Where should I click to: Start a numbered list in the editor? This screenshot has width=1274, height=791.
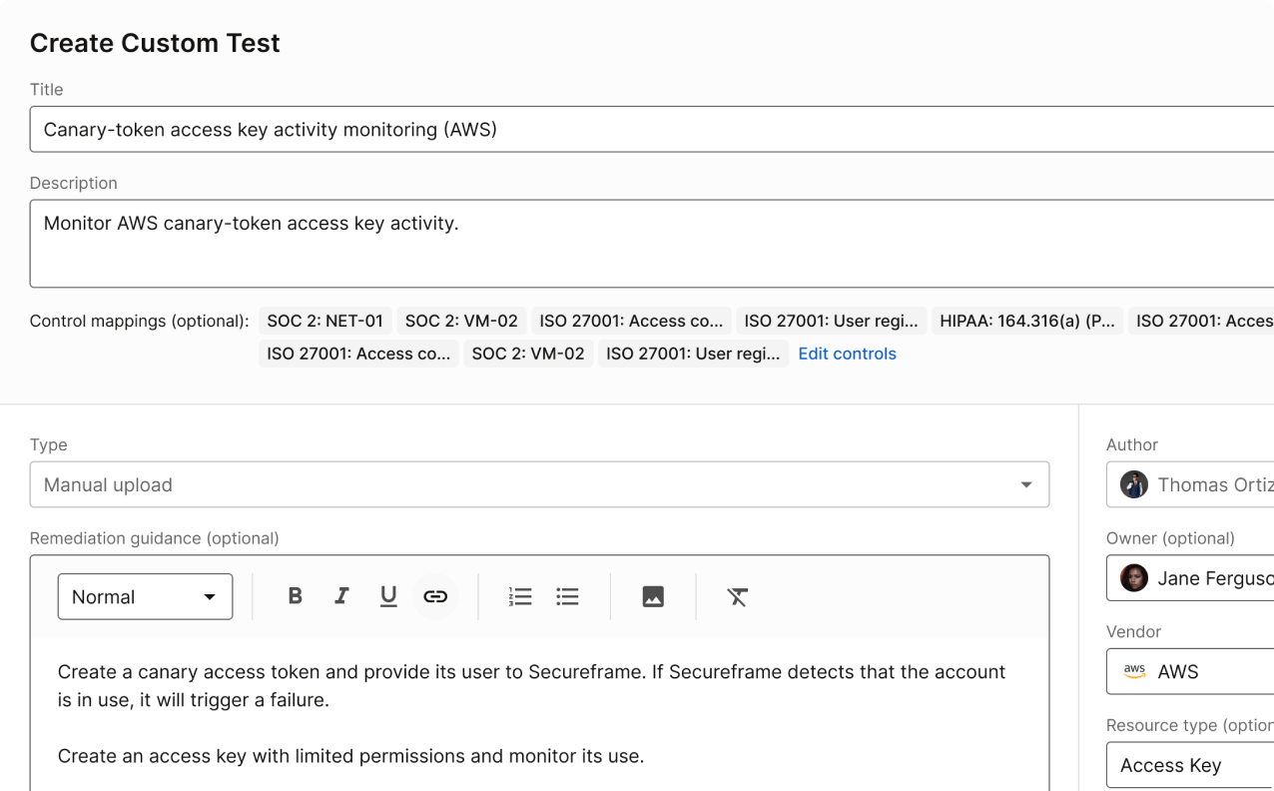(520, 596)
